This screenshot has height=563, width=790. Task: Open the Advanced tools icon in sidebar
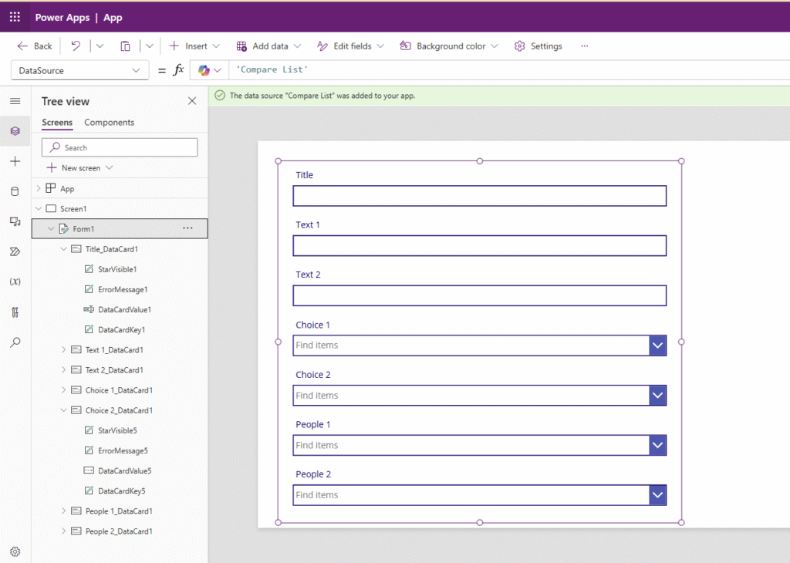tap(15, 312)
